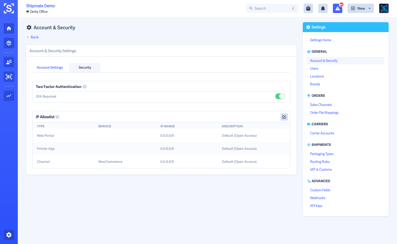Open the Shipments box icon in sidebar
The width and height of the screenshot is (397, 244).
point(9,43)
